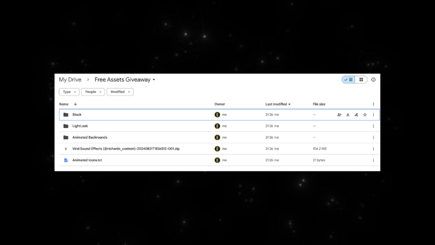Open the Type filter dropdown

tap(69, 92)
